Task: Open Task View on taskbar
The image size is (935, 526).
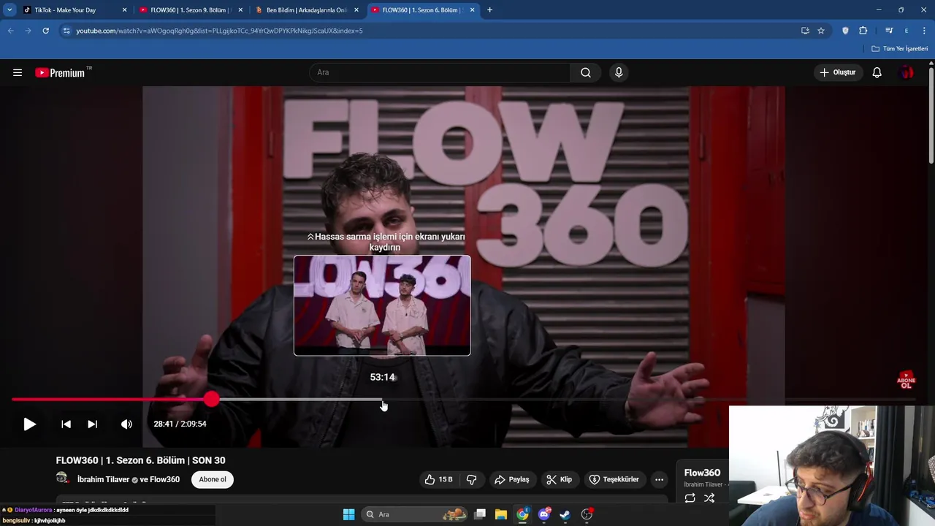Action: click(480, 514)
